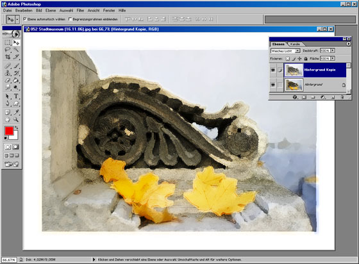This screenshot has width=359, height=264.
Task: Expand the Fläche fill slider arrow
Action: pos(333,58)
